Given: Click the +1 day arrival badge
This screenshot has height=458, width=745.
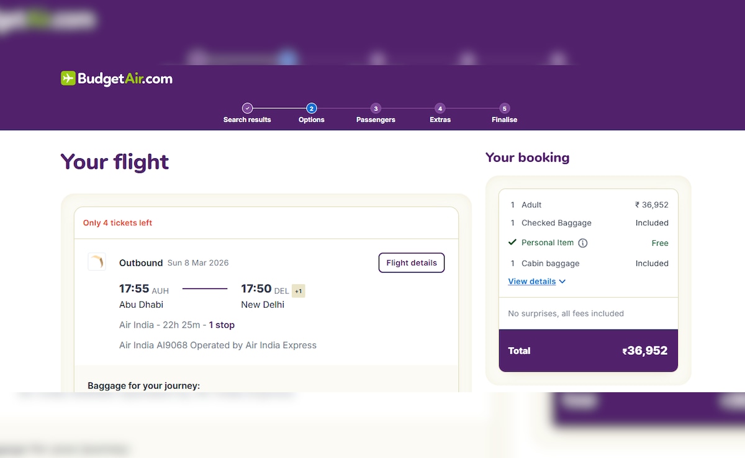Looking at the screenshot, I should pos(299,291).
